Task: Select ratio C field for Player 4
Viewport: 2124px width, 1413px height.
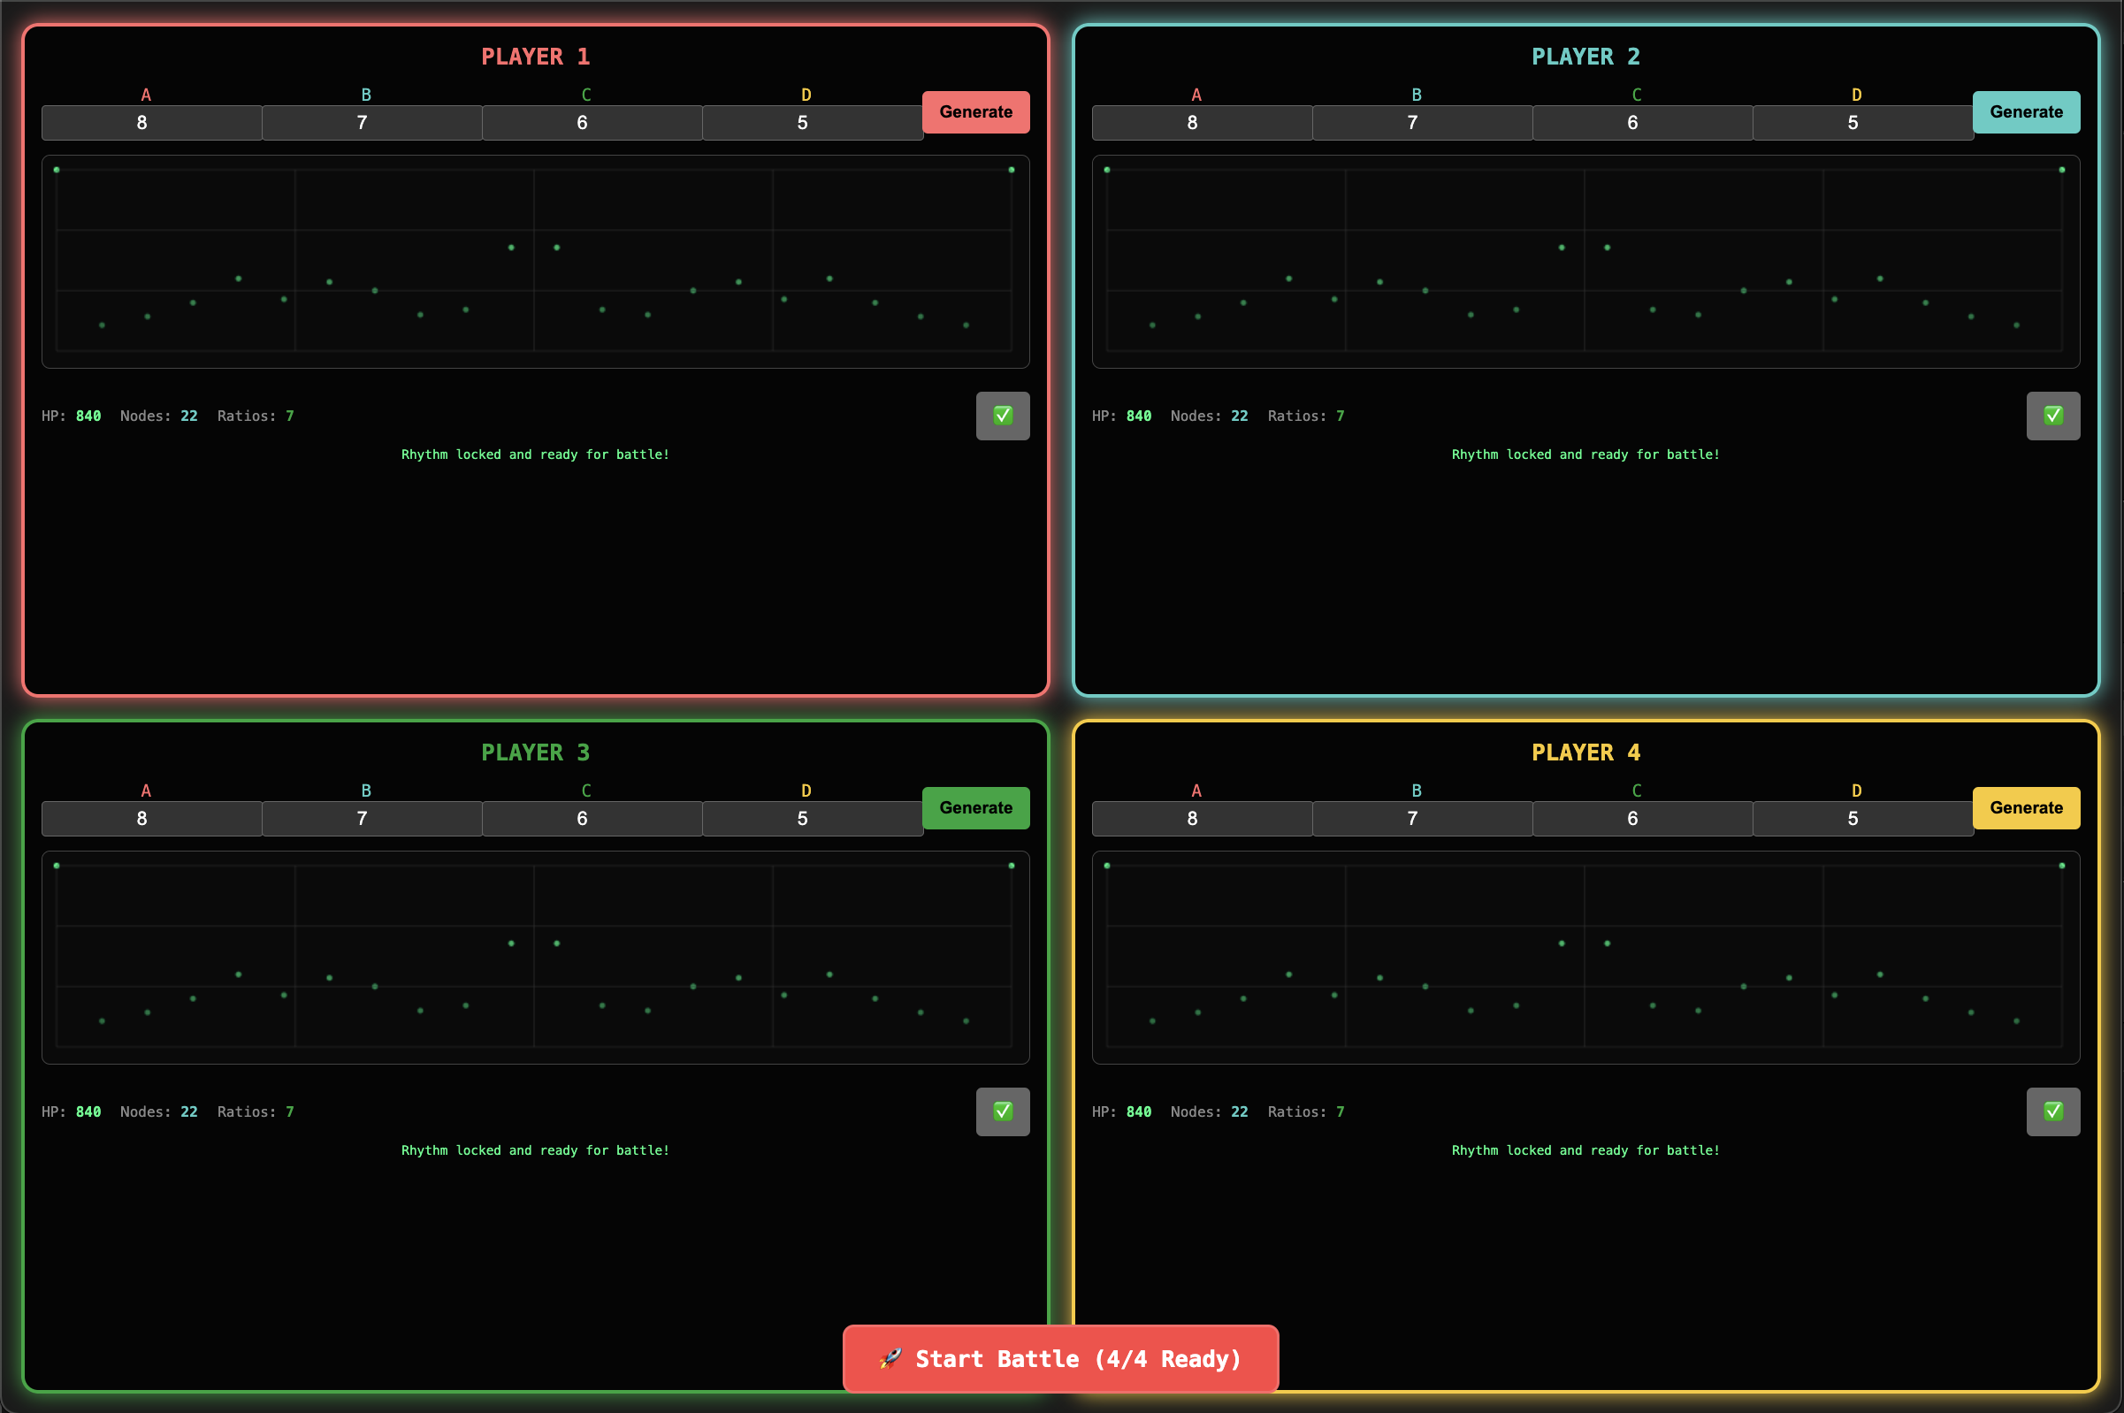Action: pos(1641,818)
